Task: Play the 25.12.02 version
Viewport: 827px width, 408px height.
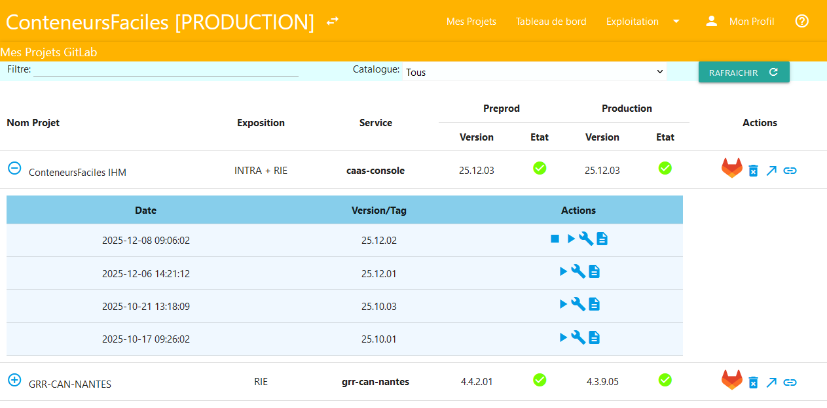Action: [x=571, y=239]
